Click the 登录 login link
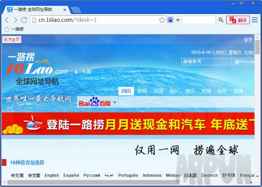This screenshot has width=262, height=187. pyautogui.click(x=248, y=40)
